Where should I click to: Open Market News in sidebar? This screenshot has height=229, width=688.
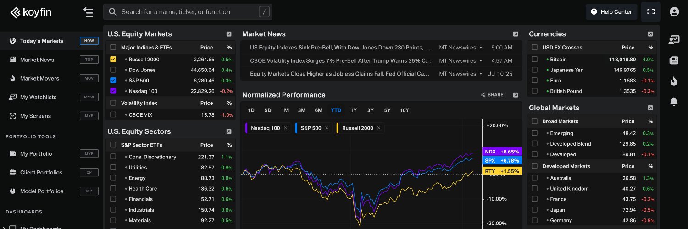[x=51, y=60]
